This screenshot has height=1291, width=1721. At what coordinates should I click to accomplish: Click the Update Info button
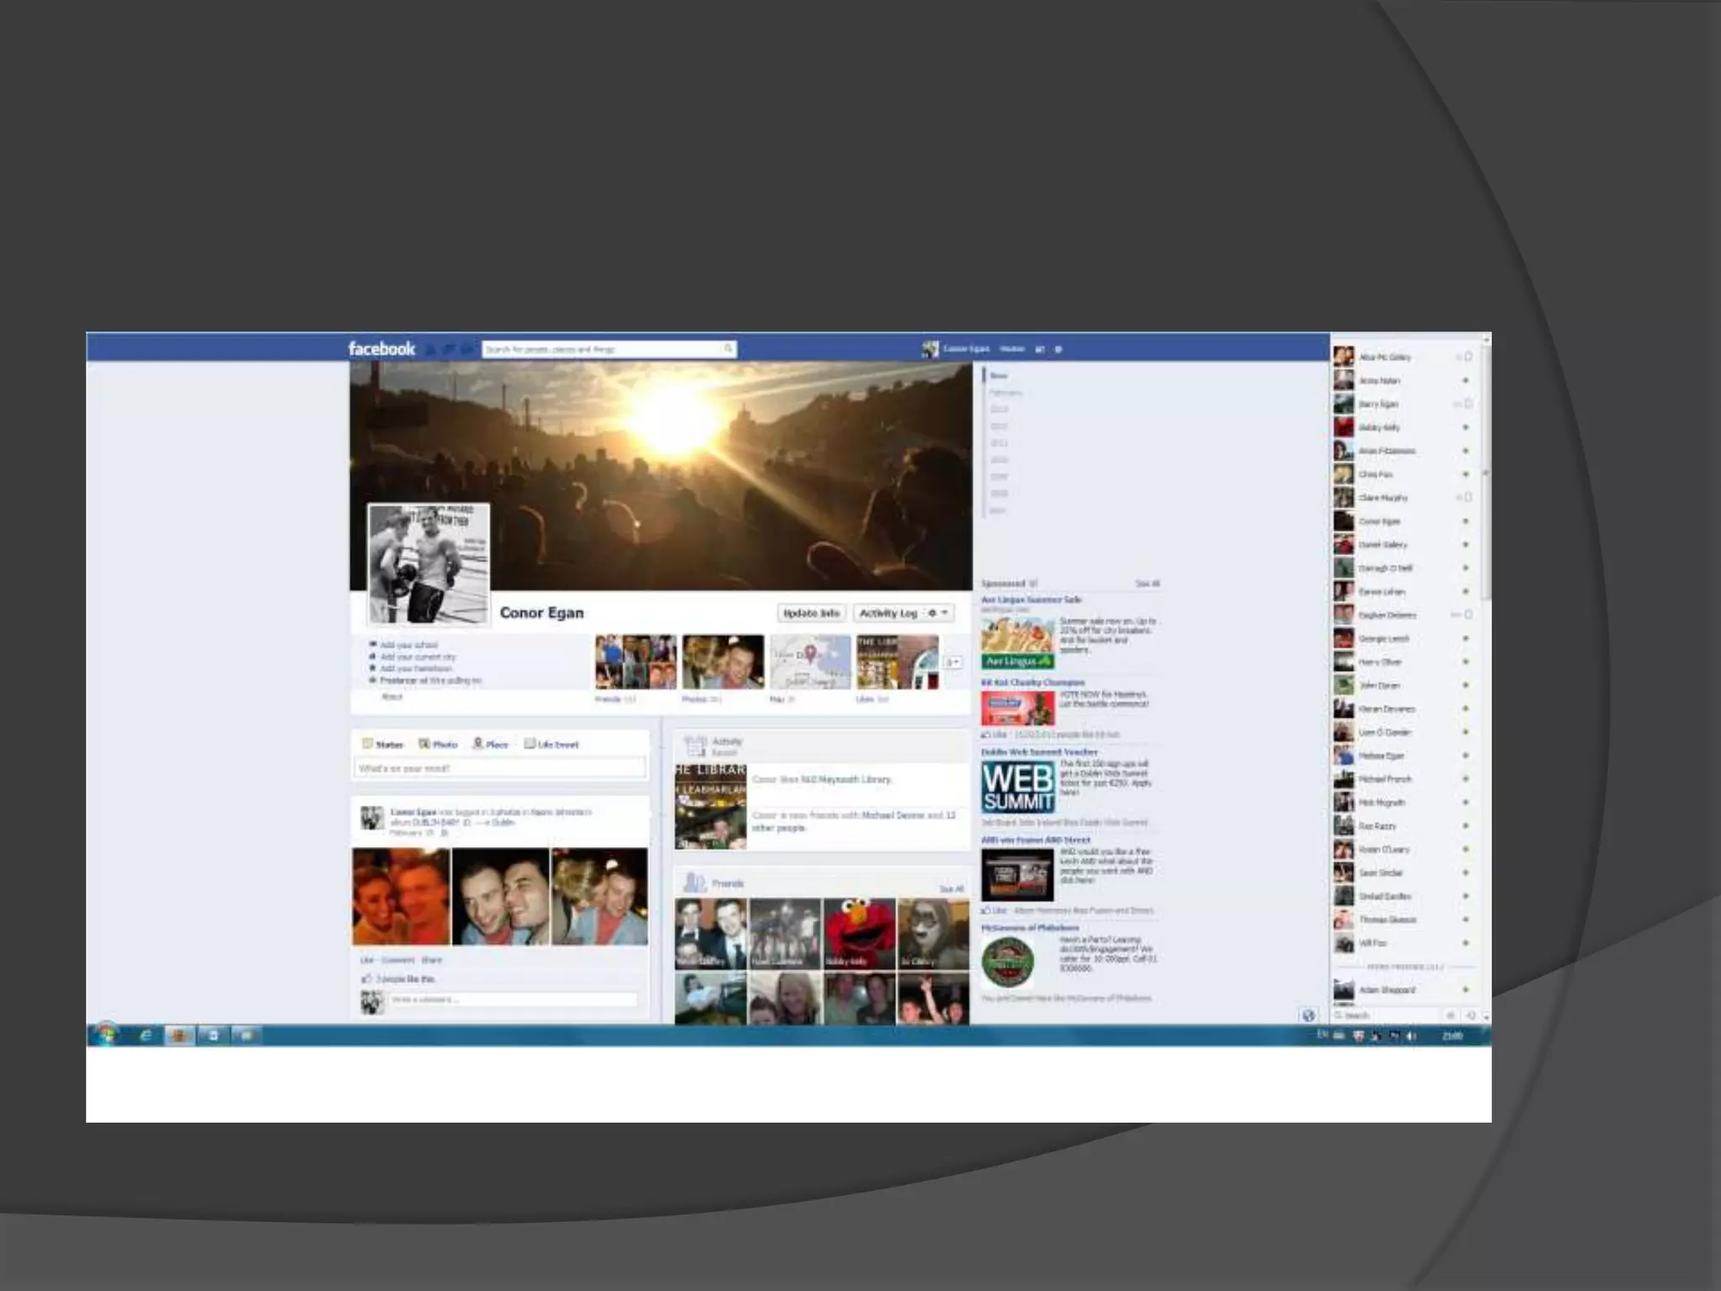coord(811,614)
